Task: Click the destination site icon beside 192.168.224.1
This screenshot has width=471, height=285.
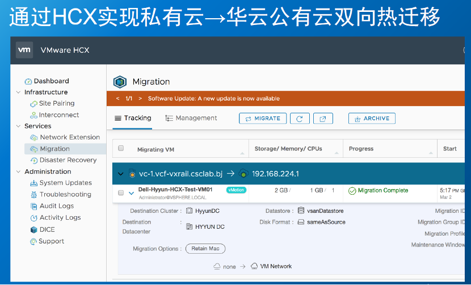Action: point(243,174)
